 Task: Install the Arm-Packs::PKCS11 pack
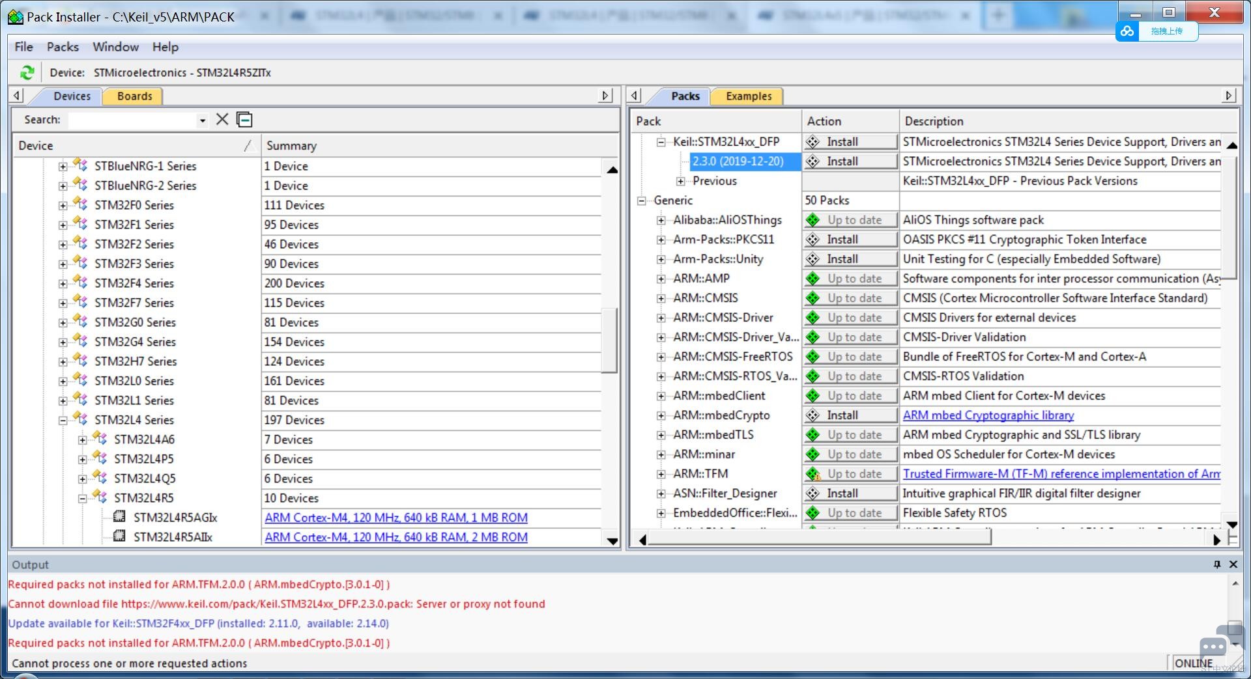pyautogui.click(x=850, y=239)
